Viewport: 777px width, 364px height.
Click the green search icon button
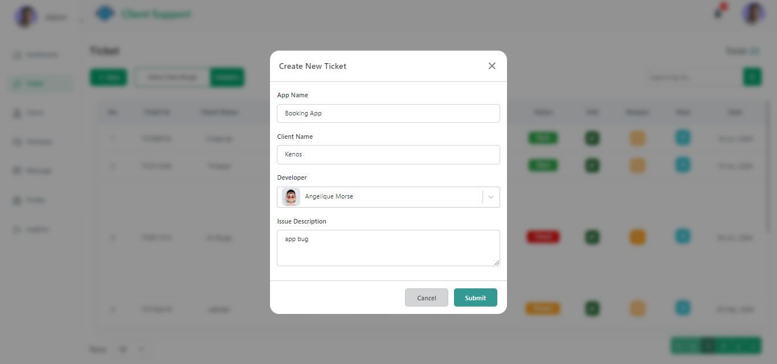[x=752, y=77]
